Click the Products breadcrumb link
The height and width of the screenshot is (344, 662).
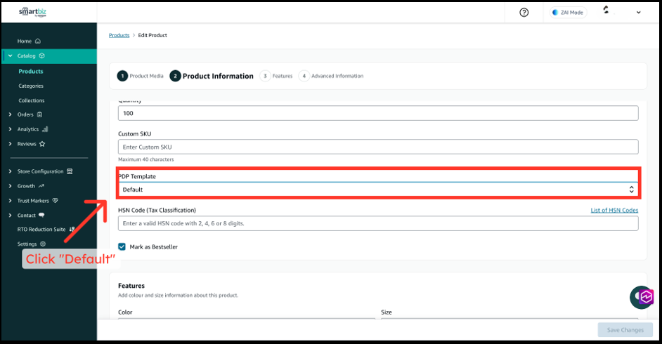(119, 35)
